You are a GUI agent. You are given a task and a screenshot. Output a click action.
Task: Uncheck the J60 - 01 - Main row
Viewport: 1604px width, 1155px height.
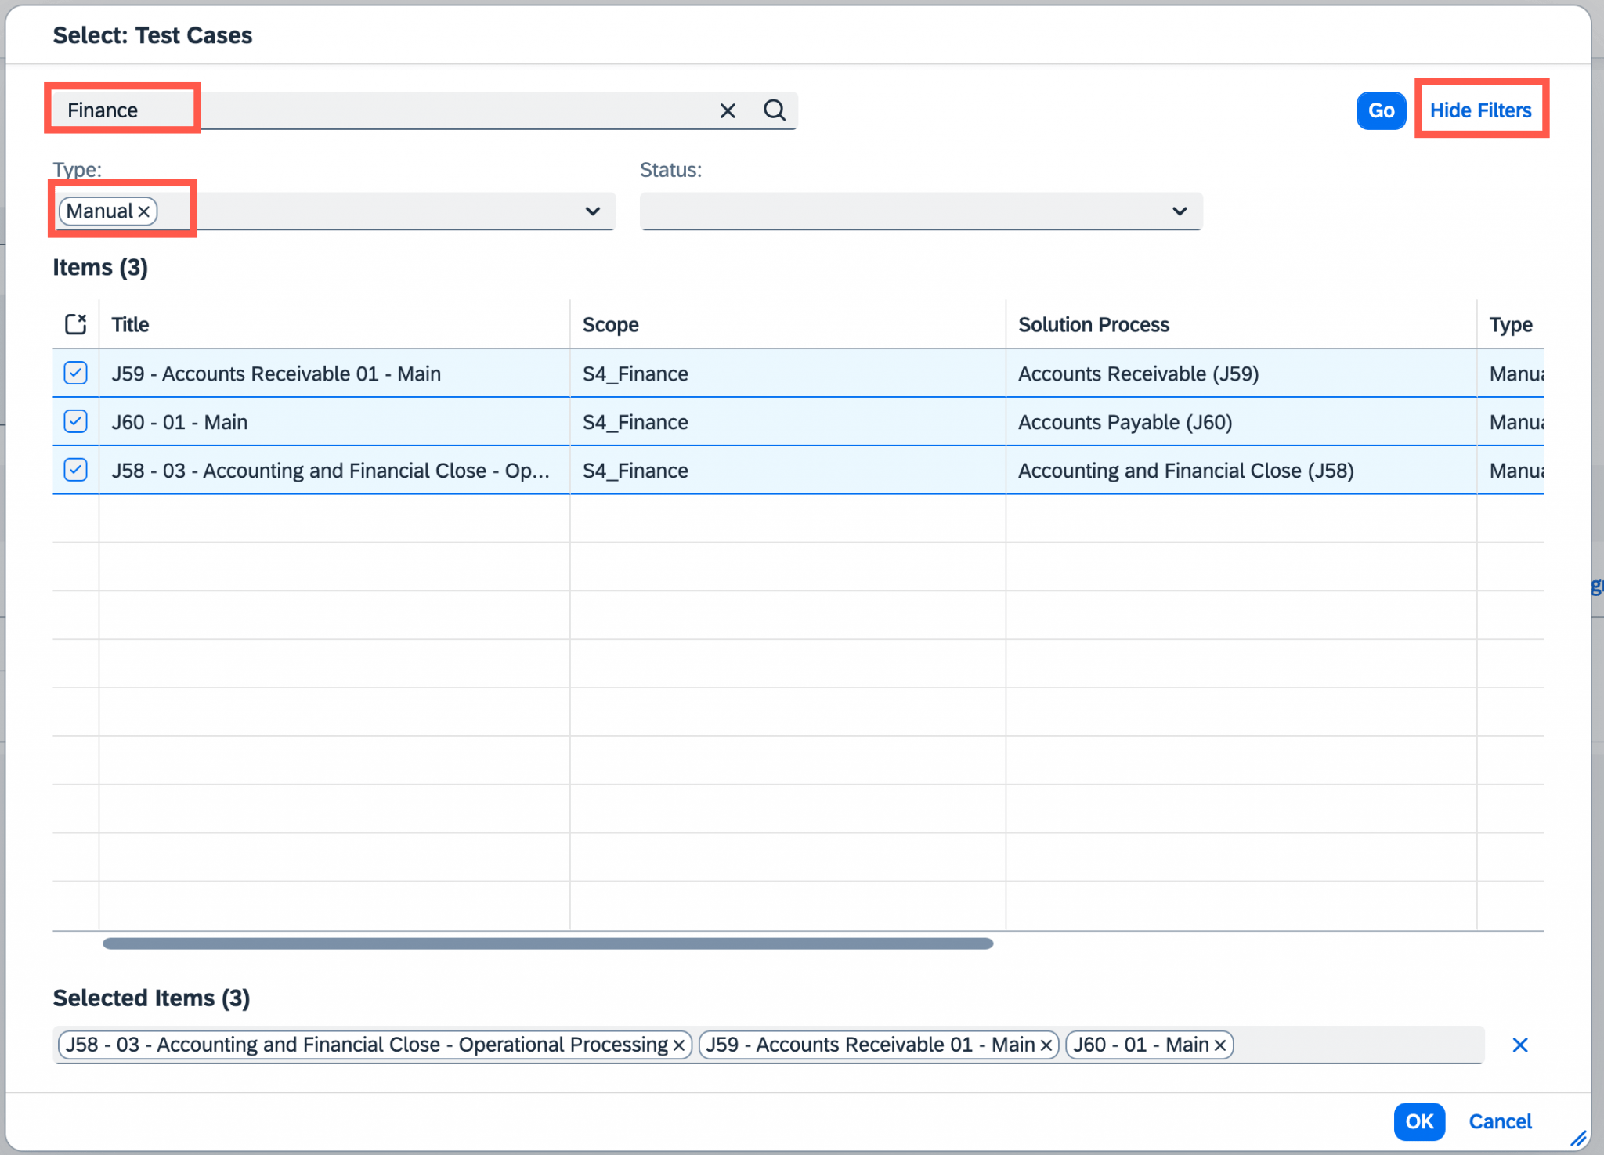(75, 421)
